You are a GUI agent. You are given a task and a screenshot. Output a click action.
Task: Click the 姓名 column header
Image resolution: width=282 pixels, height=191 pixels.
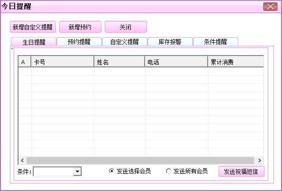(119, 62)
